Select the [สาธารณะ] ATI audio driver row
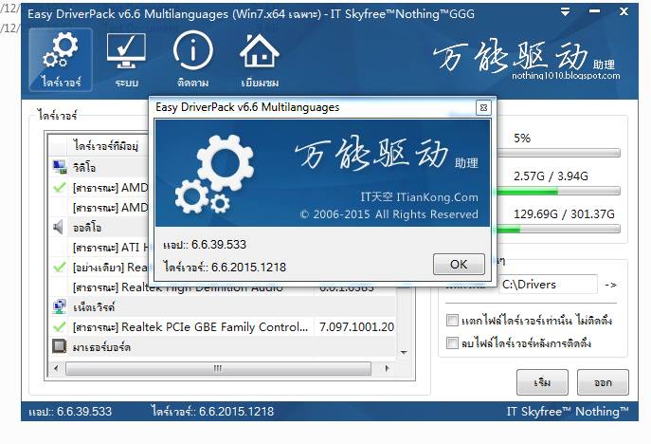Screen dimensions: 651x444 coord(99,248)
